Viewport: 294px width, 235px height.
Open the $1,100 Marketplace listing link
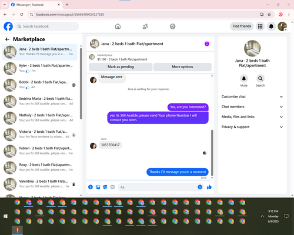coord(122,59)
